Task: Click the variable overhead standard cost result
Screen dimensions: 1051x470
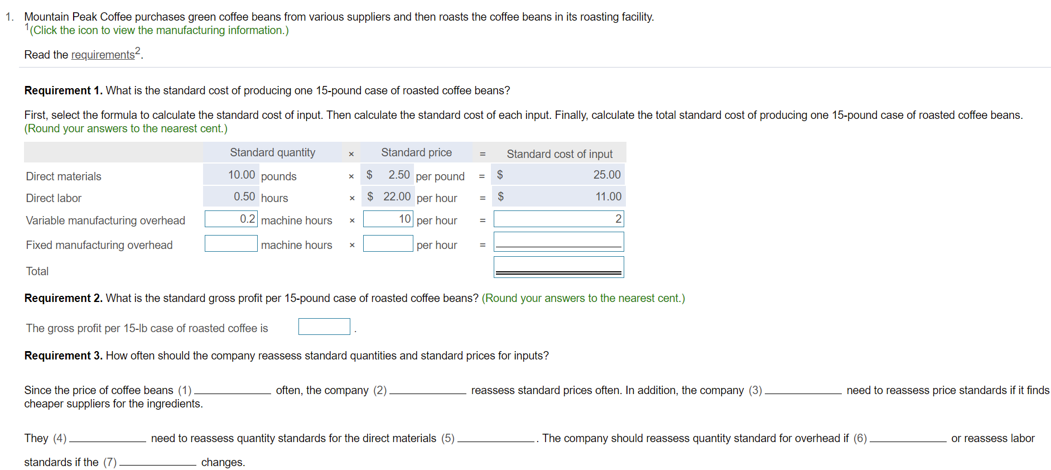Action: [558, 219]
